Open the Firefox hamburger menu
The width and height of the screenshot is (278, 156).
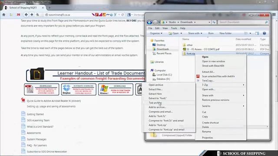(274, 14)
